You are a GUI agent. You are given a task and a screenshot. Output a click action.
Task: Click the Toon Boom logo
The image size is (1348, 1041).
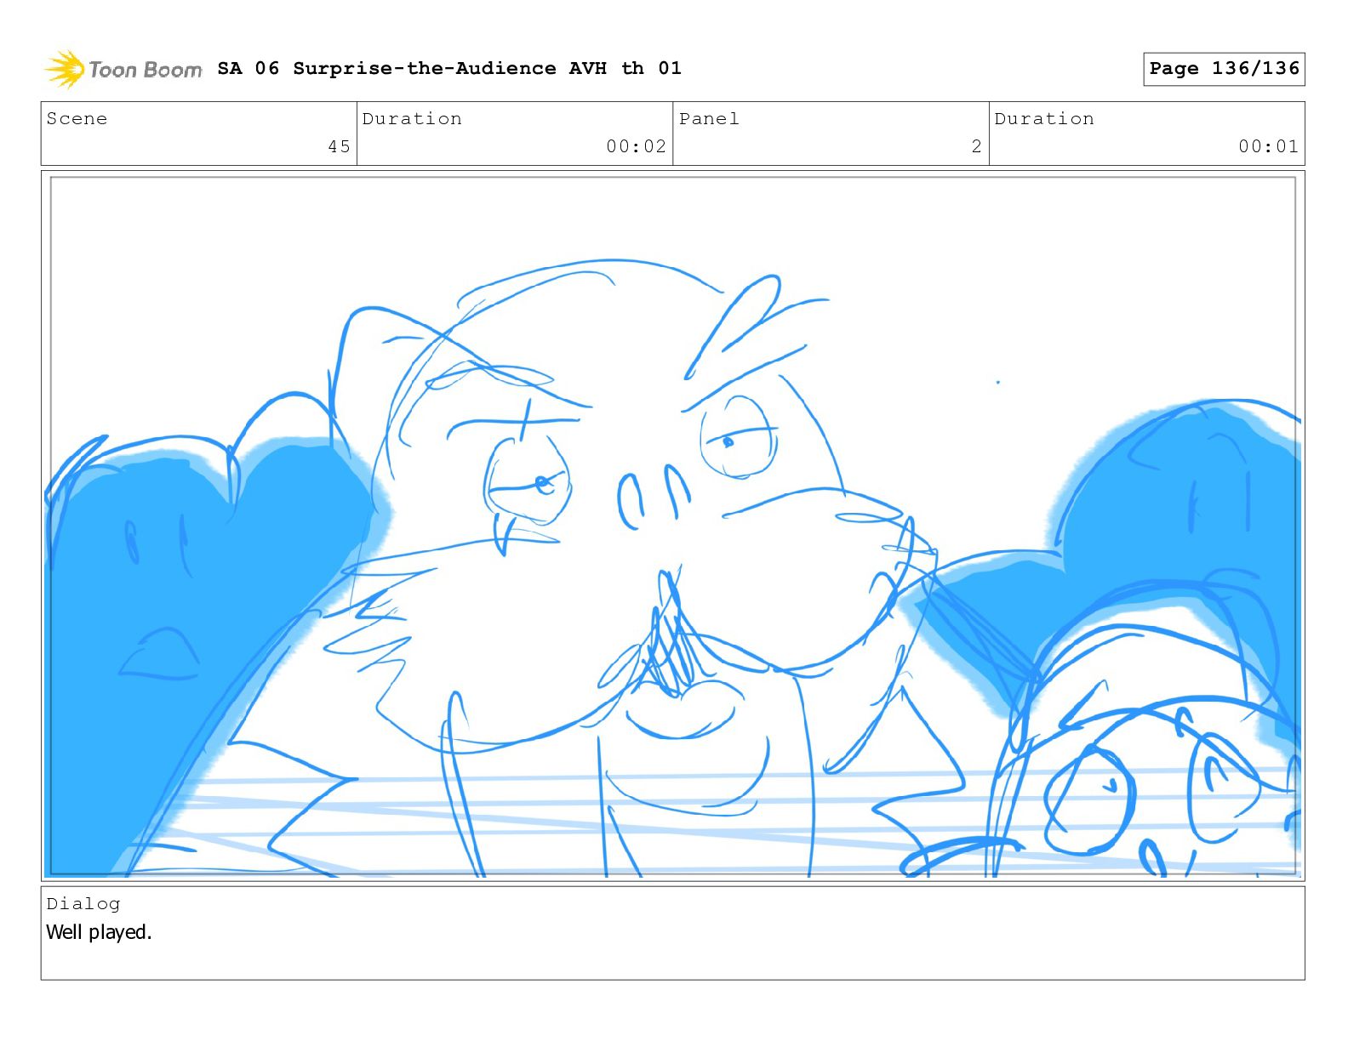[123, 69]
